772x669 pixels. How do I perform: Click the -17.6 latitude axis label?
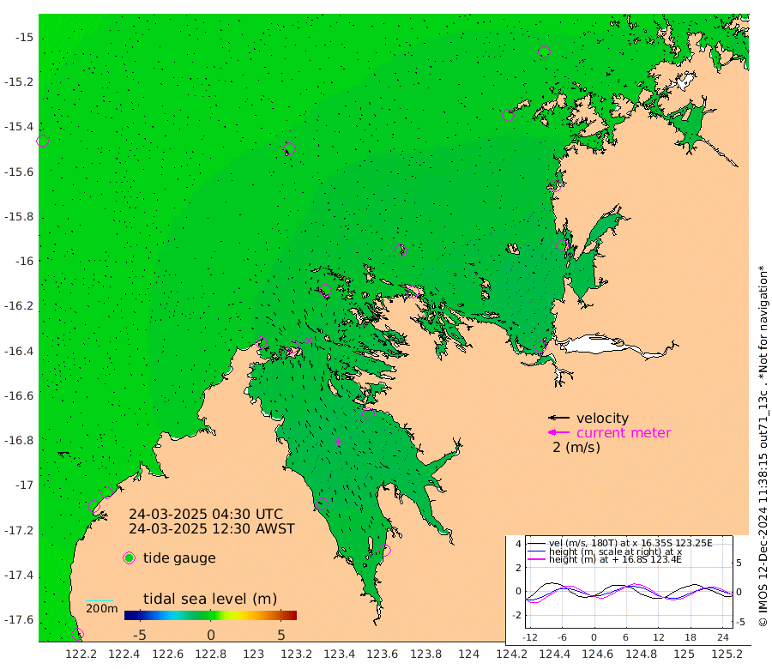[x=19, y=620]
